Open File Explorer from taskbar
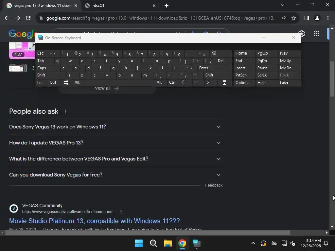This screenshot has width=335, height=251. pos(168,243)
